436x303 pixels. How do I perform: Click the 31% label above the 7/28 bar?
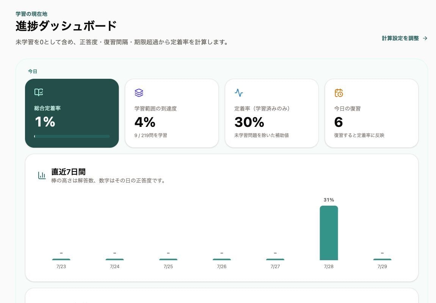(329, 200)
